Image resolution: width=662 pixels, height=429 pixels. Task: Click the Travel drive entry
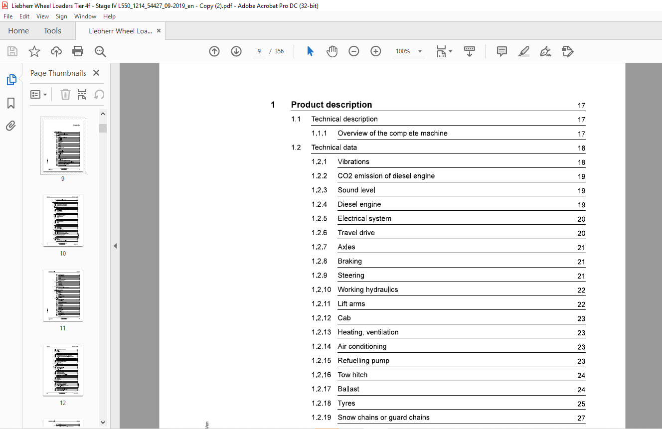pyautogui.click(x=356, y=233)
